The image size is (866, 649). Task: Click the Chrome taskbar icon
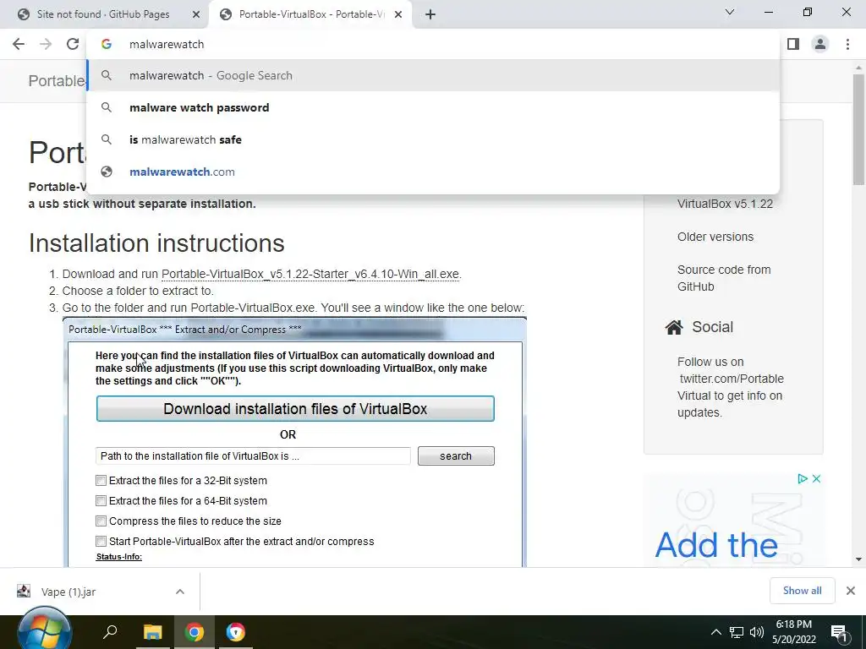(194, 632)
